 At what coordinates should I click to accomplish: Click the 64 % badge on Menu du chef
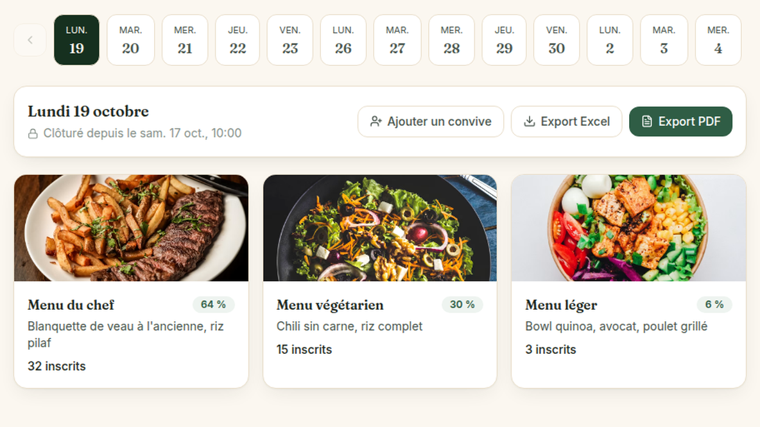(x=214, y=305)
